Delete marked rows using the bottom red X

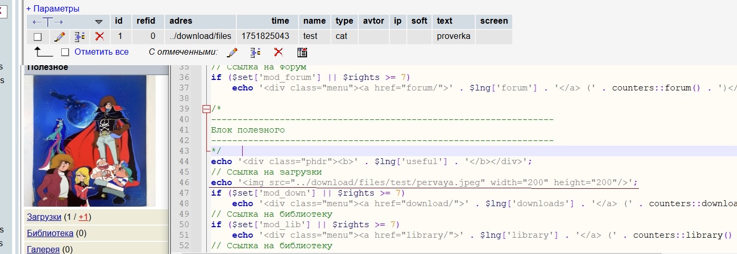279,52
